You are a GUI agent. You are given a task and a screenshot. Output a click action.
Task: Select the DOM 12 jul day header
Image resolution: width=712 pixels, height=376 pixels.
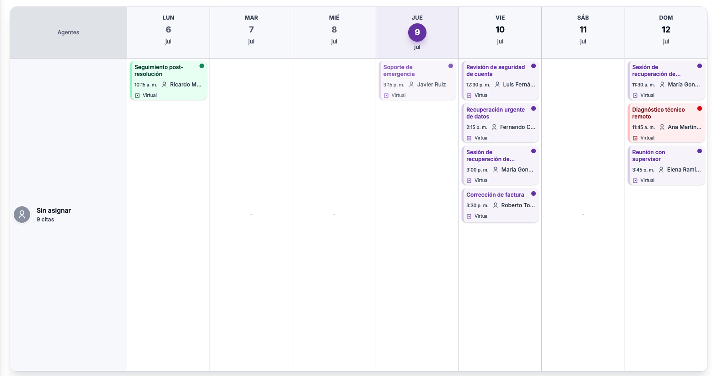(666, 32)
